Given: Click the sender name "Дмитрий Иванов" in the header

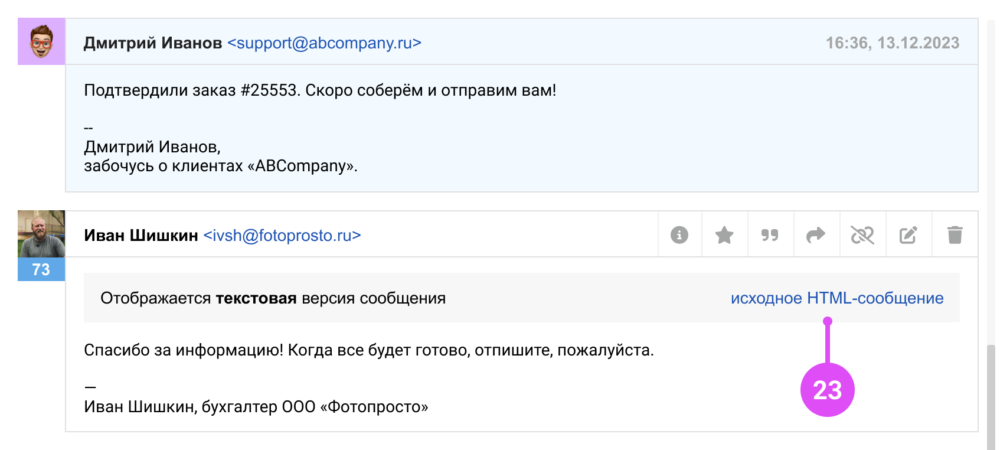Looking at the screenshot, I should tap(153, 43).
